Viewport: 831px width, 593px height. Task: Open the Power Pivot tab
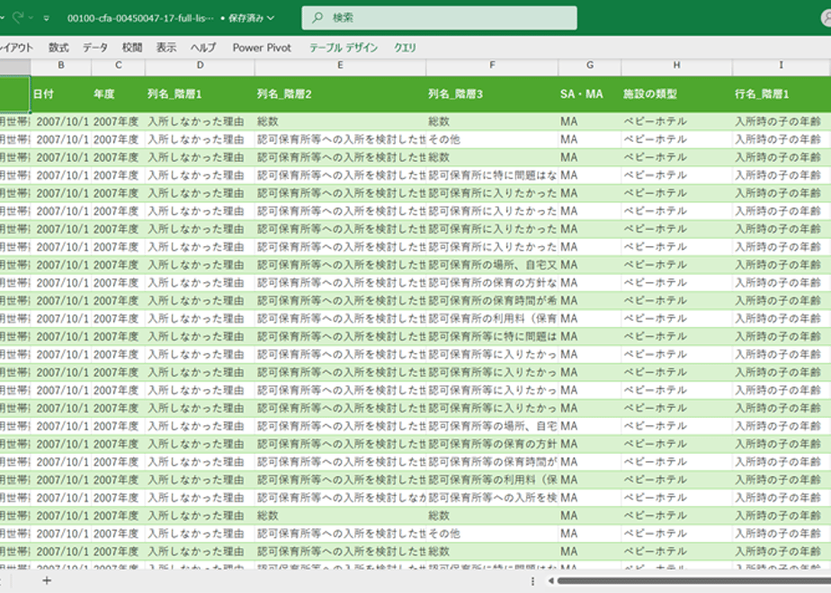click(262, 48)
